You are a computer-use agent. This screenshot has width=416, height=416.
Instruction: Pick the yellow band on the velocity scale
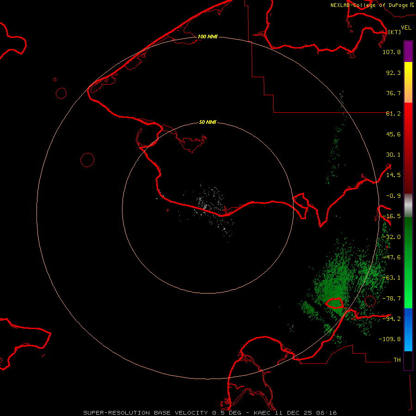pos(408,73)
